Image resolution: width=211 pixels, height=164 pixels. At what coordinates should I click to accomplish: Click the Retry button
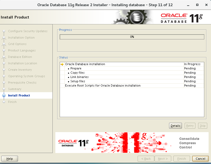click(x=190, y=126)
